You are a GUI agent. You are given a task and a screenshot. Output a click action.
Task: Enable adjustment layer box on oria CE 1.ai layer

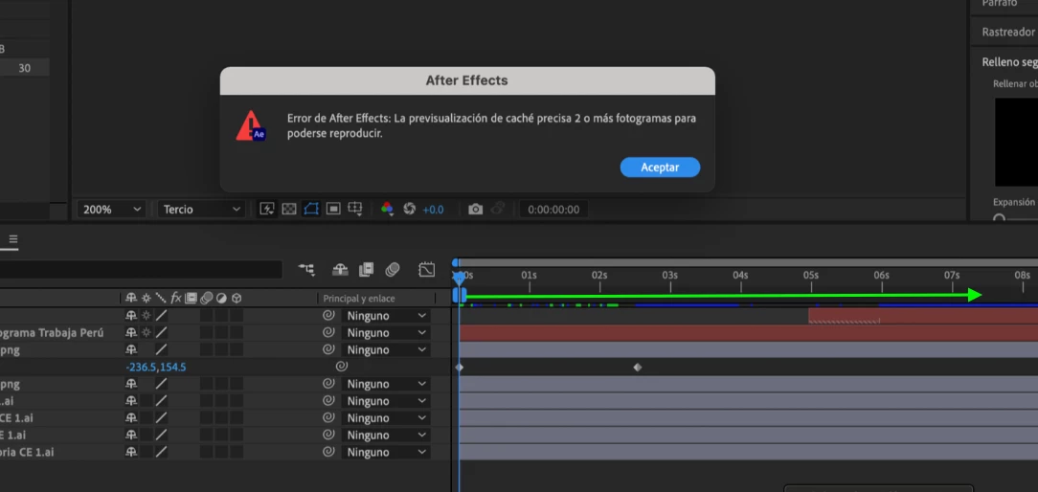222,452
